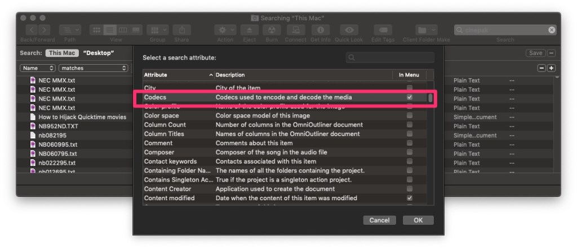The height and width of the screenshot is (248, 577).
Task: Enable In Menu for Composer
Action: click(410, 152)
